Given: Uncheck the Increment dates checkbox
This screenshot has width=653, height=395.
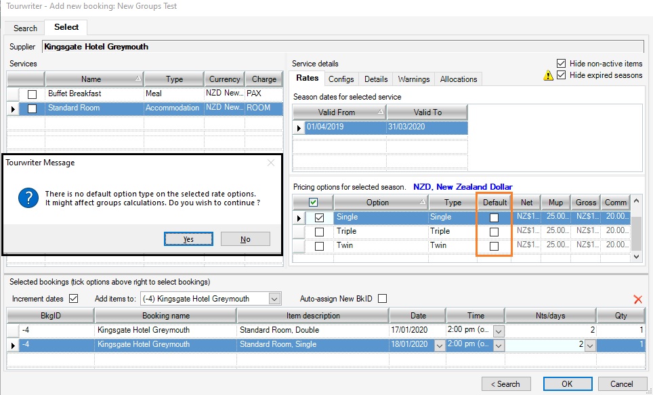Looking at the screenshot, I should pos(74,298).
